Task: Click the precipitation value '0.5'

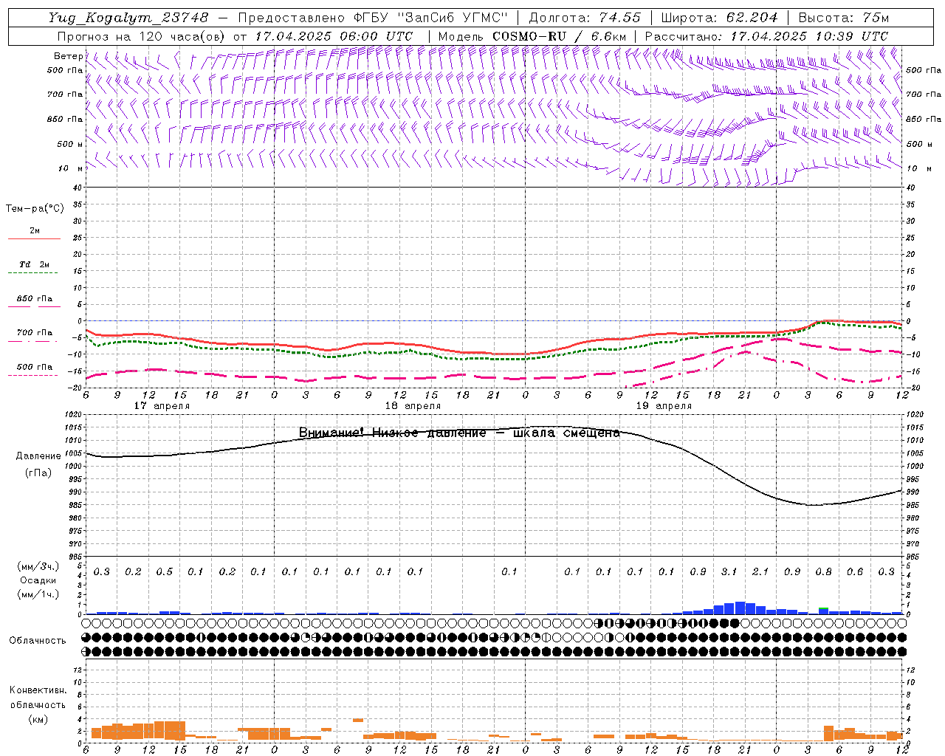Action: point(165,572)
